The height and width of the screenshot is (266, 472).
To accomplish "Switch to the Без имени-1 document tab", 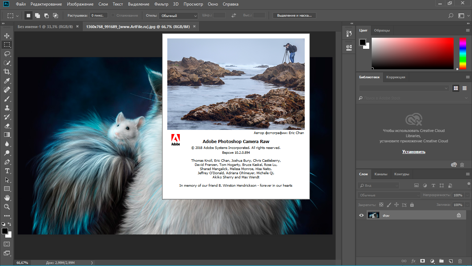I will (x=45, y=27).
